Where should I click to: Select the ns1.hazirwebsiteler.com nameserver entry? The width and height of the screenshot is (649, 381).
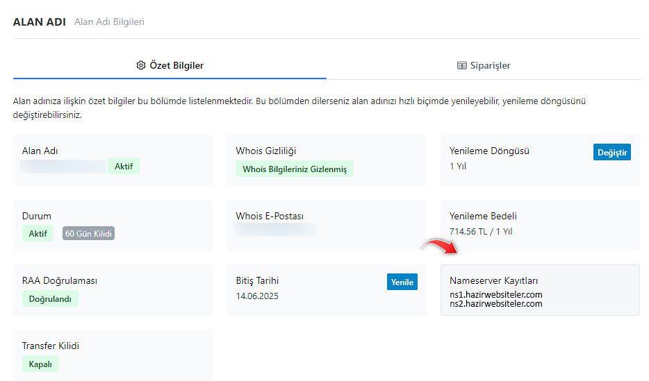pyautogui.click(x=495, y=294)
